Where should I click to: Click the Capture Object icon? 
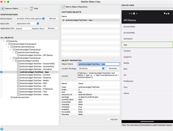tap(3, 8)
